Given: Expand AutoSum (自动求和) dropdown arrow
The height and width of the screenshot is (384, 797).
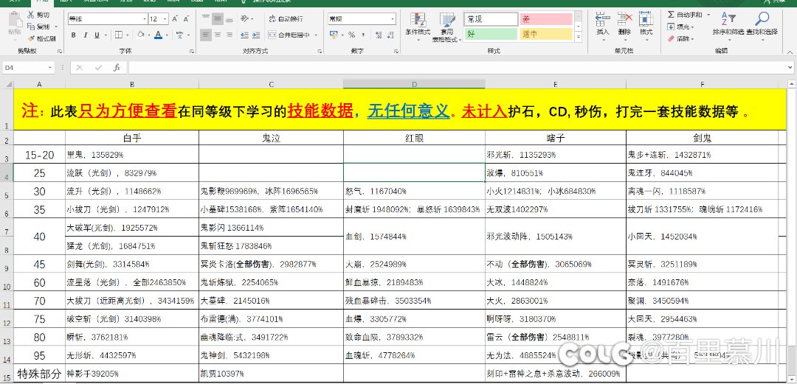Looking at the screenshot, I should pyautogui.click(x=708, y=15).
